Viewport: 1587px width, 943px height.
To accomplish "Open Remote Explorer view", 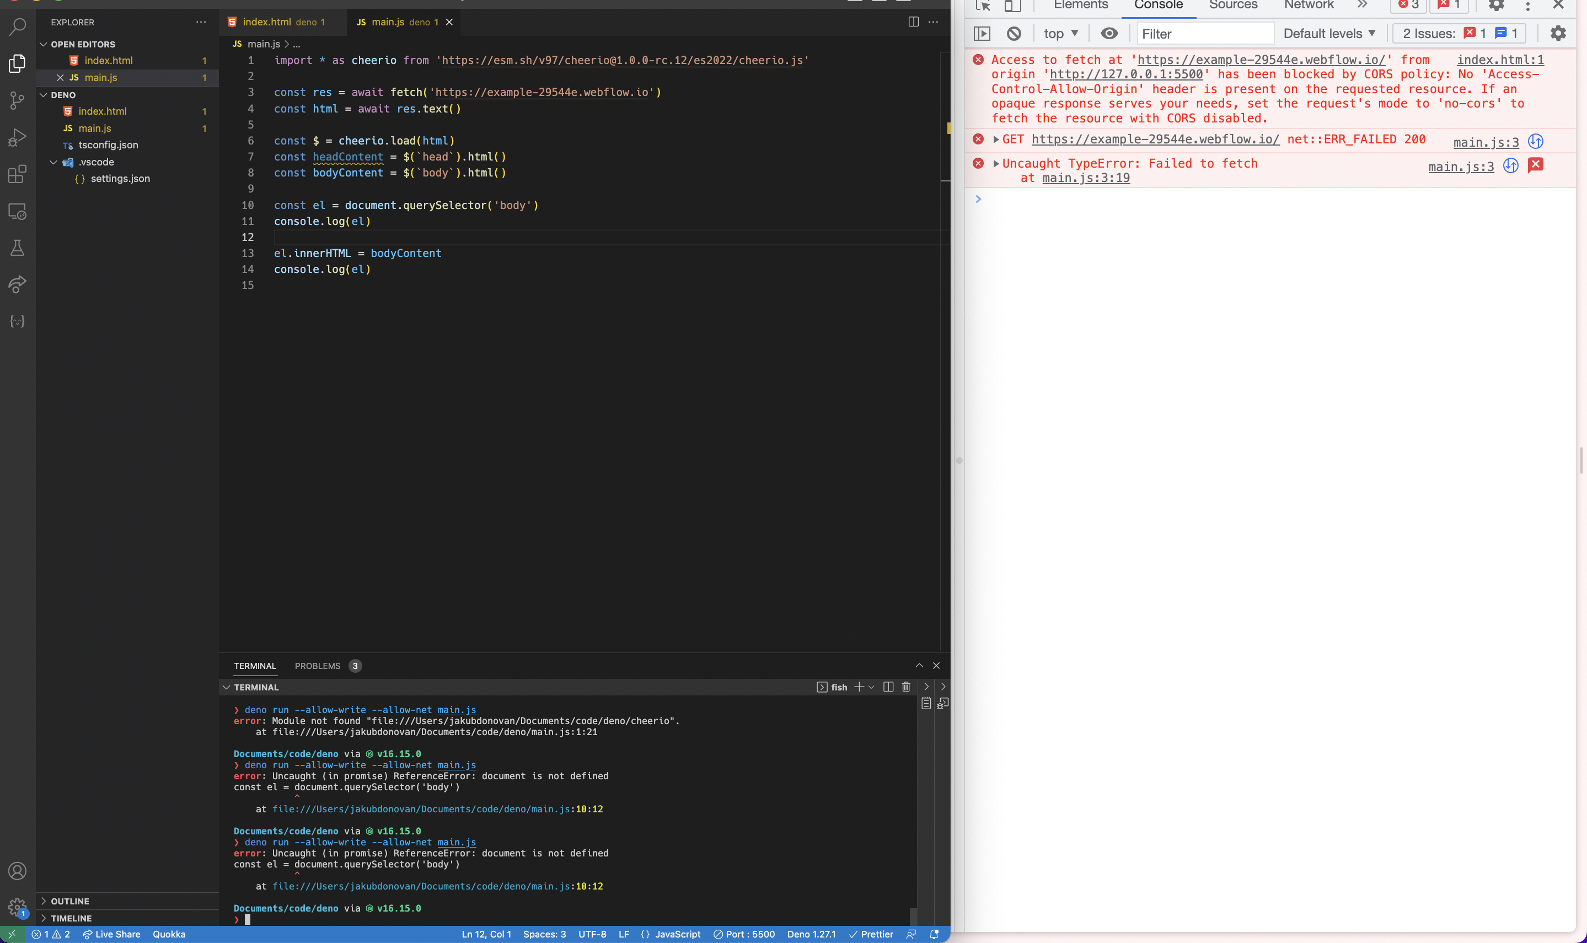I will (17, 211).
